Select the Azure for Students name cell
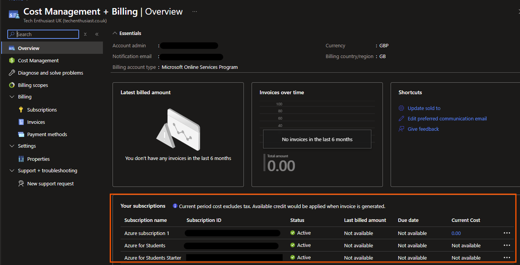 tap(145, 245)
